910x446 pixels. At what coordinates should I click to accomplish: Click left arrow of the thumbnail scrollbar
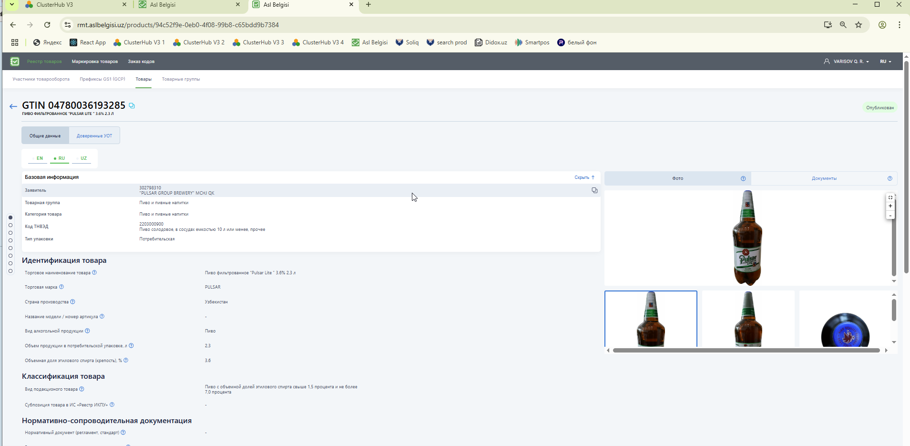[608, 350]
